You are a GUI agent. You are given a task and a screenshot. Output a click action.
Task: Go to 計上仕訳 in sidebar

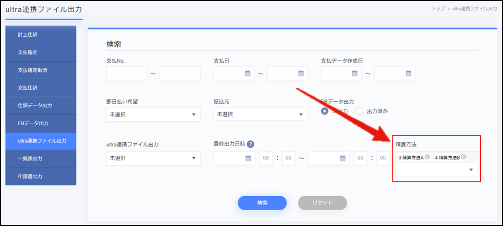tap(40, 34)
